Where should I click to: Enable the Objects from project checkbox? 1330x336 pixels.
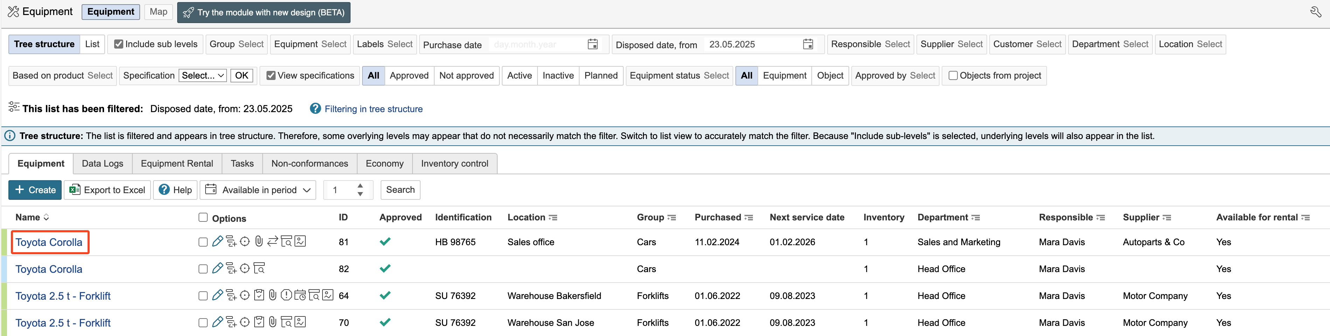953,76
